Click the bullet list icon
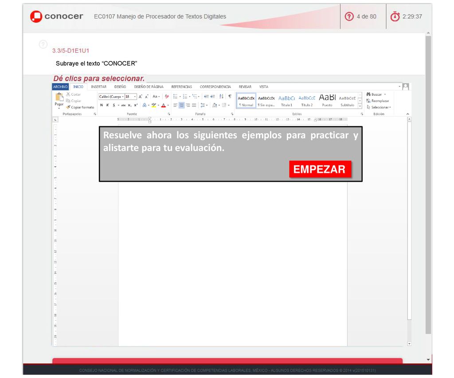The image size is (454, 378). point(176,97)
